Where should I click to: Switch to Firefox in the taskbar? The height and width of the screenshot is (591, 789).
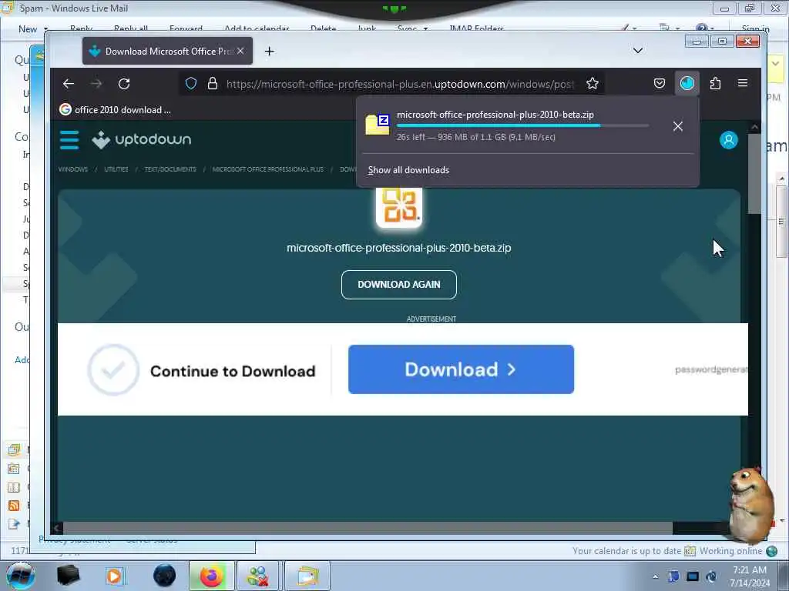211,576
